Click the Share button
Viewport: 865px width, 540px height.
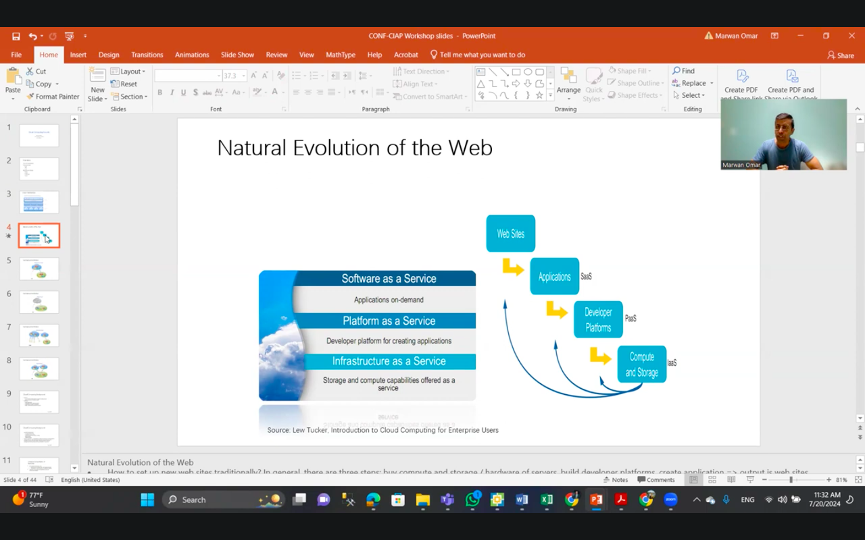tap(841, 55)
